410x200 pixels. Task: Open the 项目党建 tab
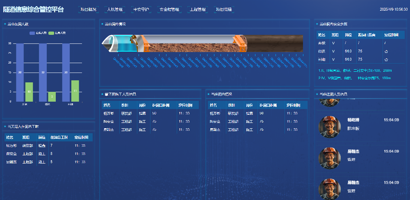(x=223, y=9)
